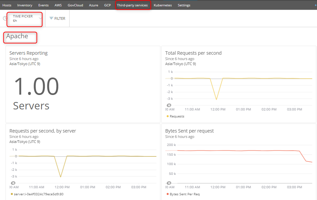Select the AWS tab
The height and width of the screenshot is (200, 317).
pyautogui.click(x=58, y=5)
